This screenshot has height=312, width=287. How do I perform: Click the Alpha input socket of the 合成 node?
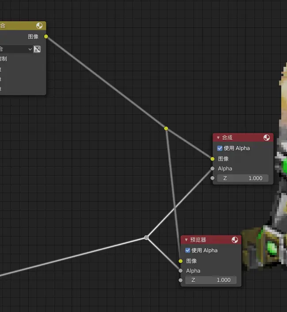212,169
